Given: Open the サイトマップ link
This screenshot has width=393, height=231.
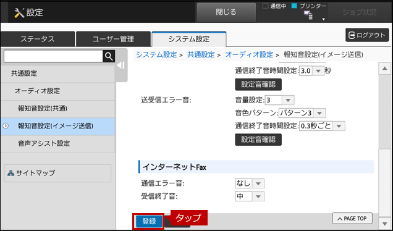Looking at the screenshot, I should 57,173.
